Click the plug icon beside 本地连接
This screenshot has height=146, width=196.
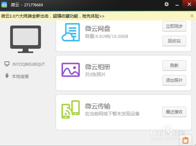[7, 76]
